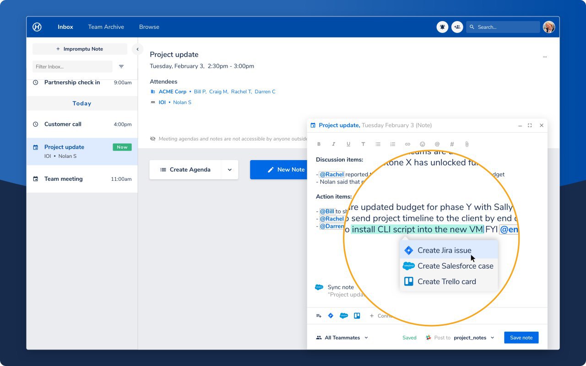Image resolution: width=586 pixels, height=366 pixels.
Task: Switch to the Team Archive tab
Action: pos(106,27)
